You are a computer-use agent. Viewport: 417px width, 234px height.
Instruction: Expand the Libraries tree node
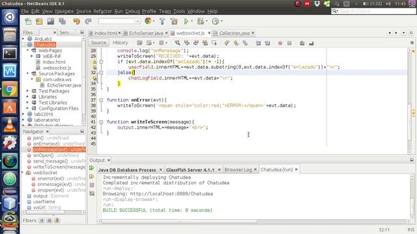27,97
